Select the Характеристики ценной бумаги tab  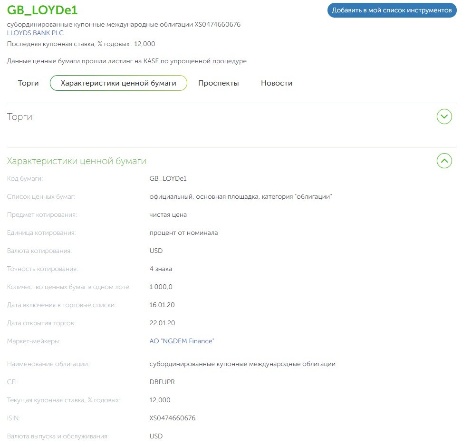tap(118, 83)
